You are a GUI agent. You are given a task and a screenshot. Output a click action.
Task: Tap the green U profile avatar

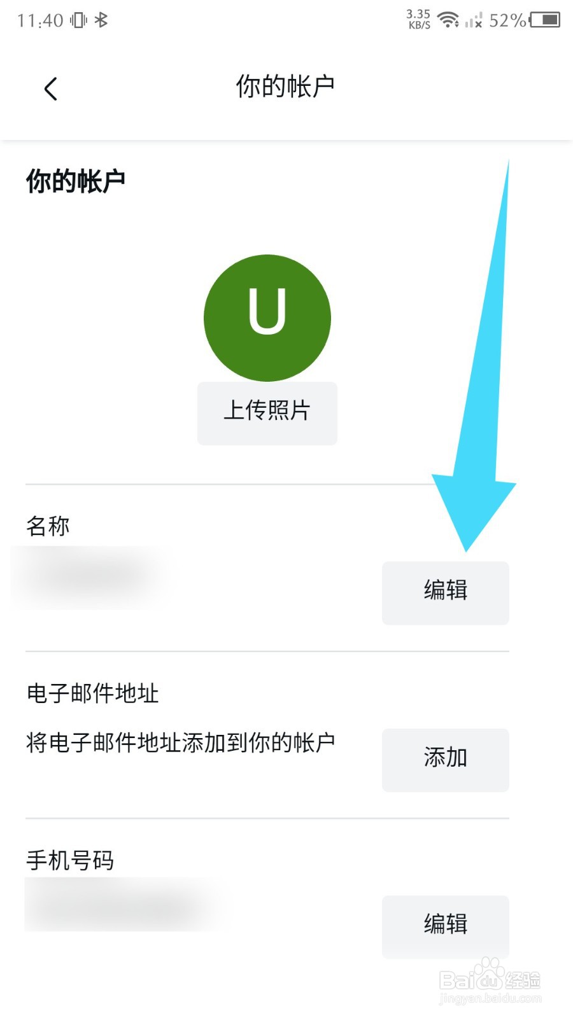267,317
